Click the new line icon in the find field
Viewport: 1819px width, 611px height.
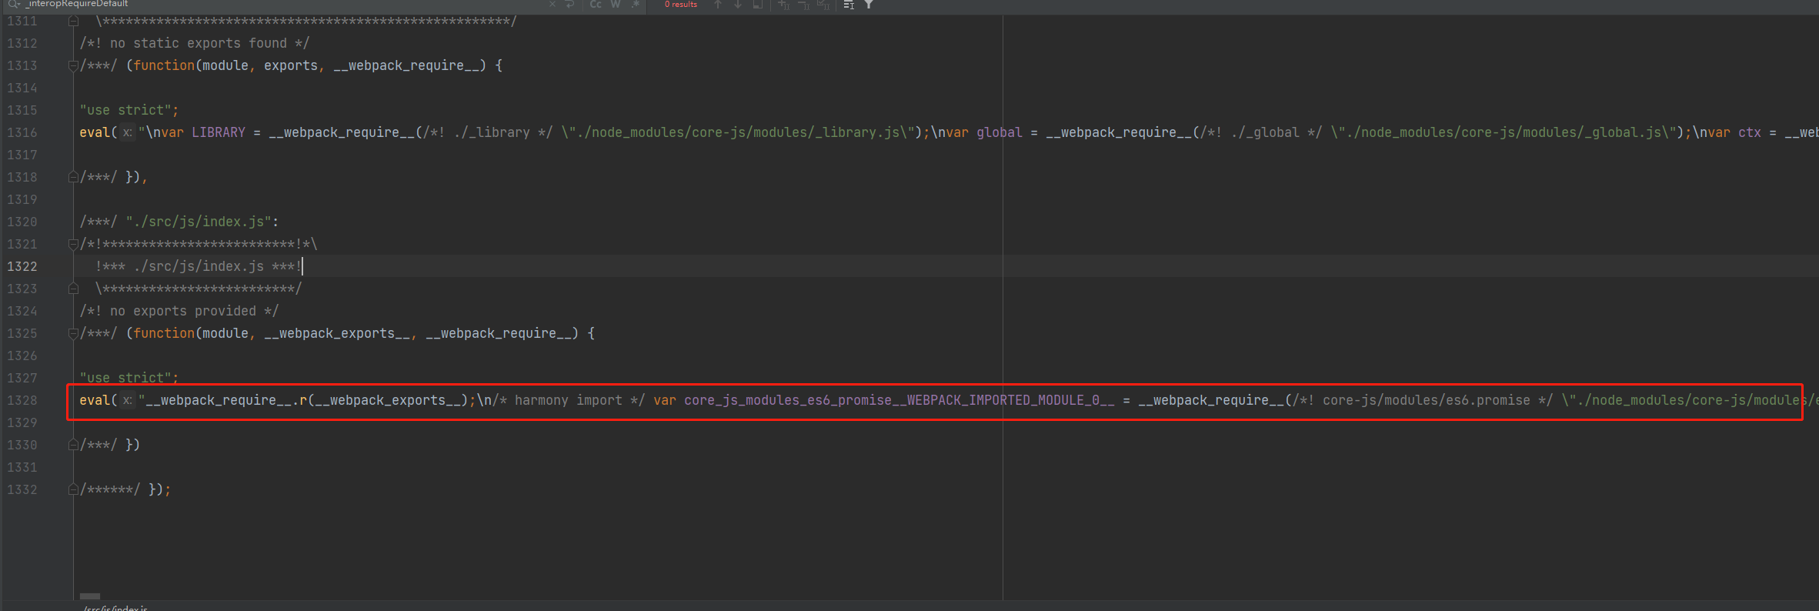pyautogui.click(x=570, y=4)
